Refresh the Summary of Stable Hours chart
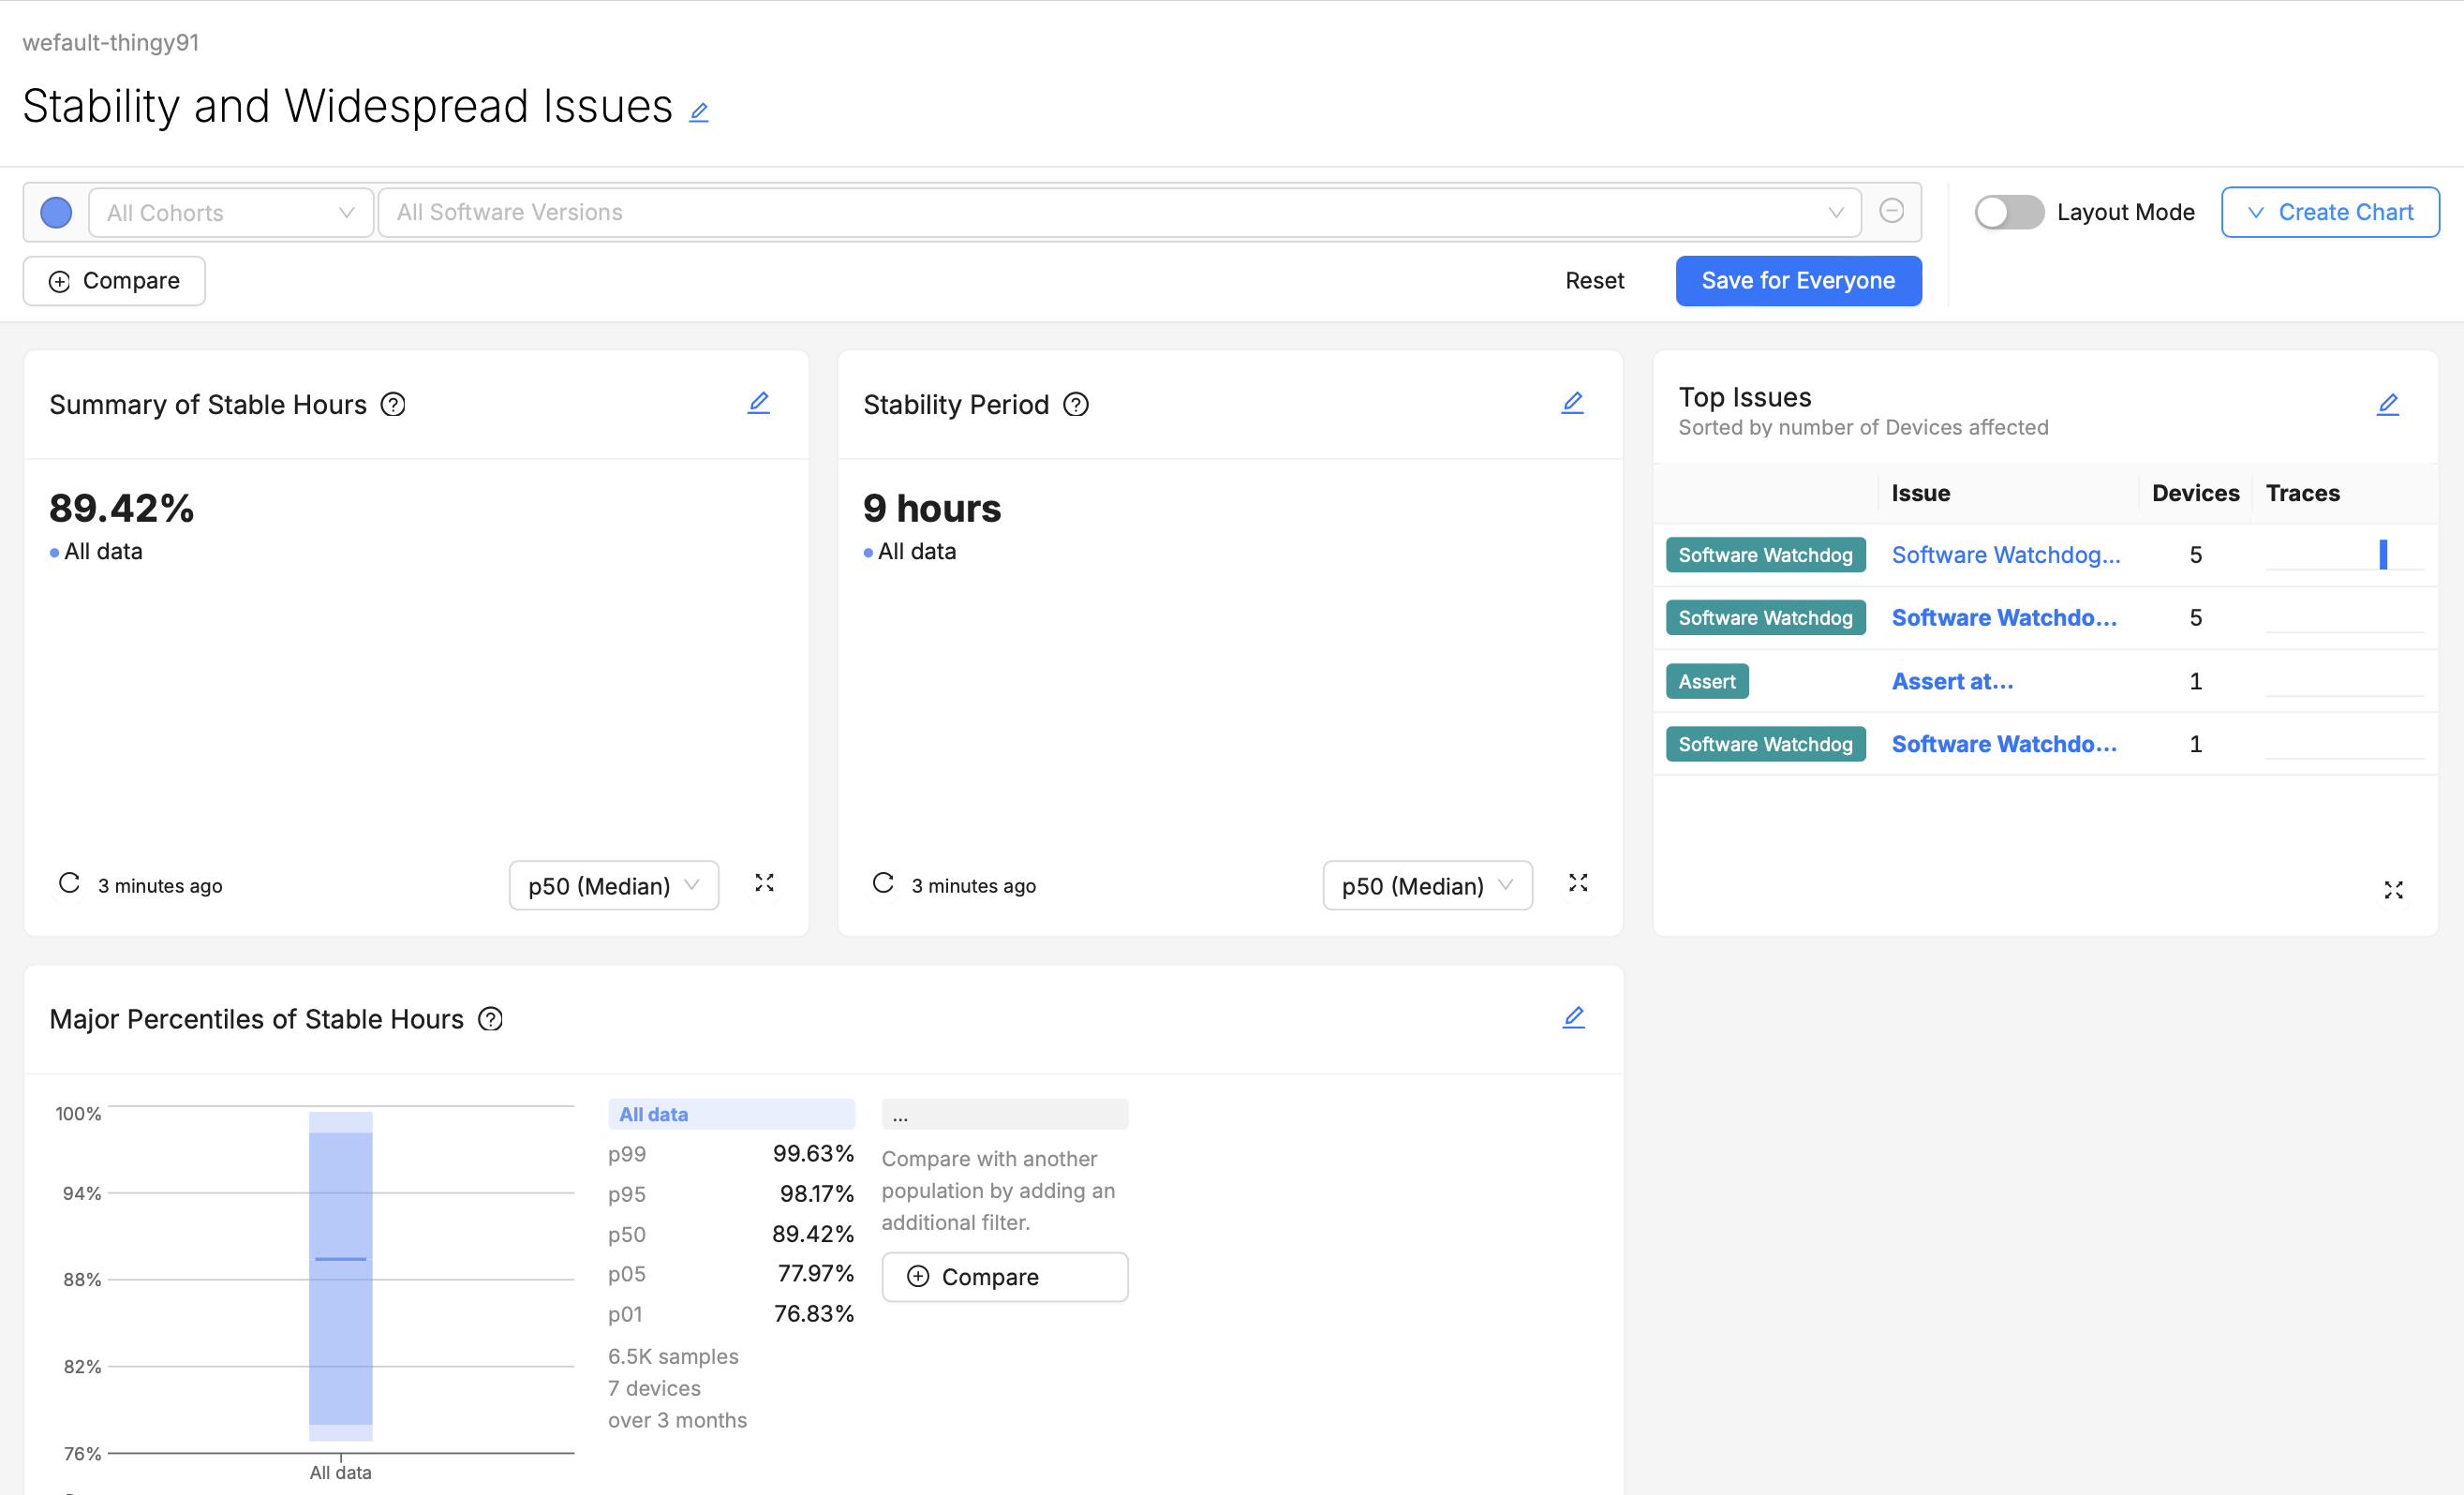 pos(68,884)
